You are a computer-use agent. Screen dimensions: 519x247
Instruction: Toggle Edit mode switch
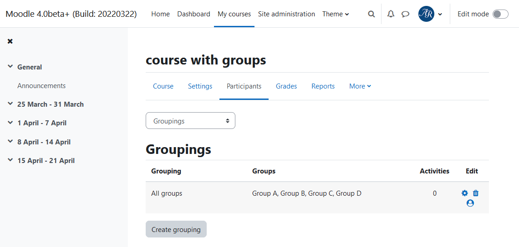(x=500, y=14)
